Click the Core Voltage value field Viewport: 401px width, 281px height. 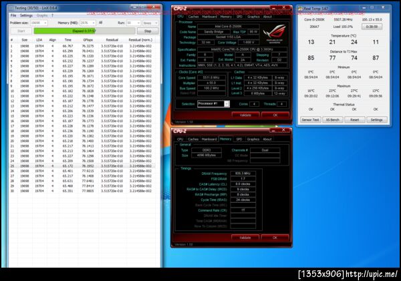point(249,43)
